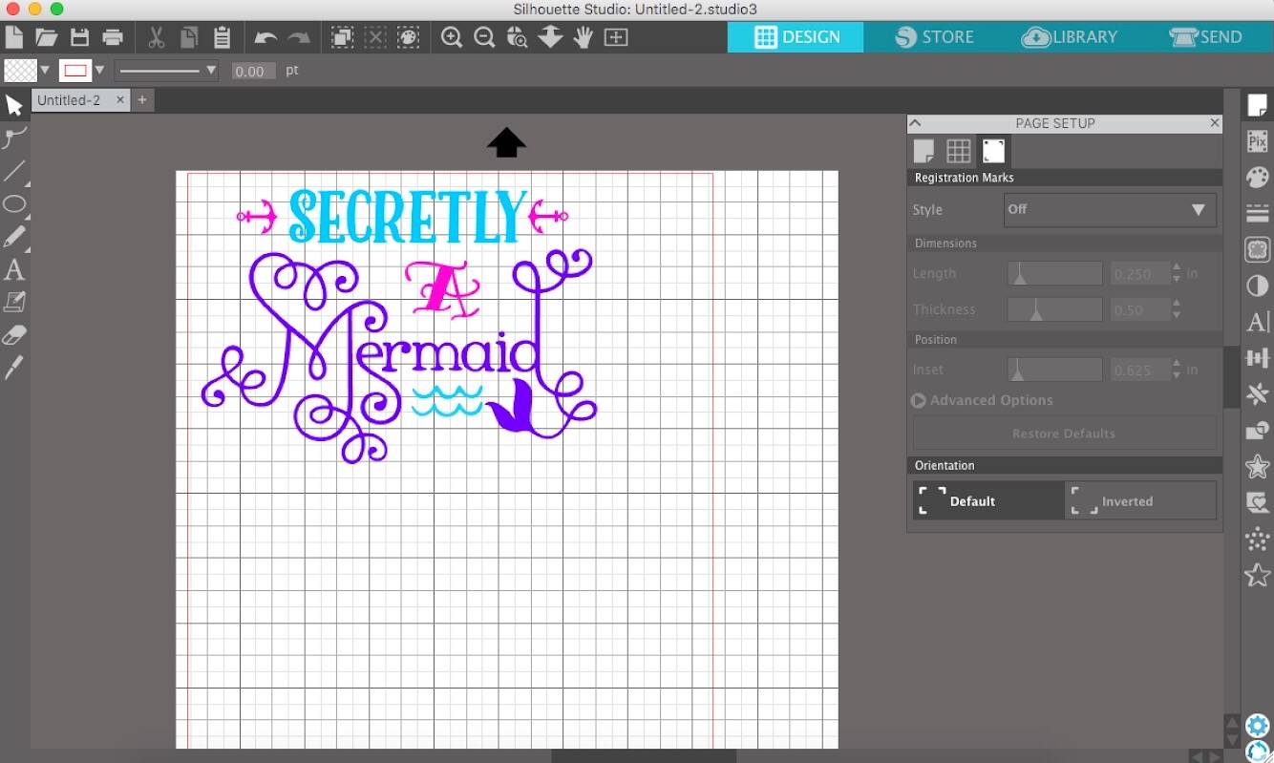This screenshot has width=1274, height=763.
Task: Click Restore Defaults button
Action: (1064, 434)
